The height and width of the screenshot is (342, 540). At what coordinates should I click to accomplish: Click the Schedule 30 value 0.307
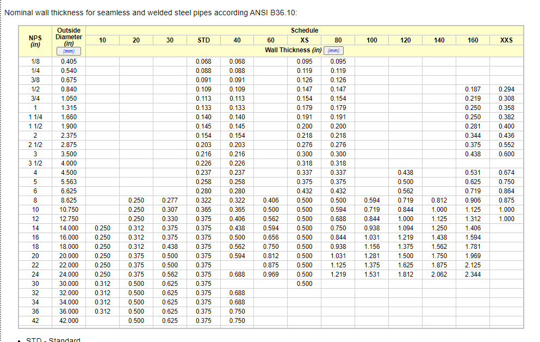(170, 210)
